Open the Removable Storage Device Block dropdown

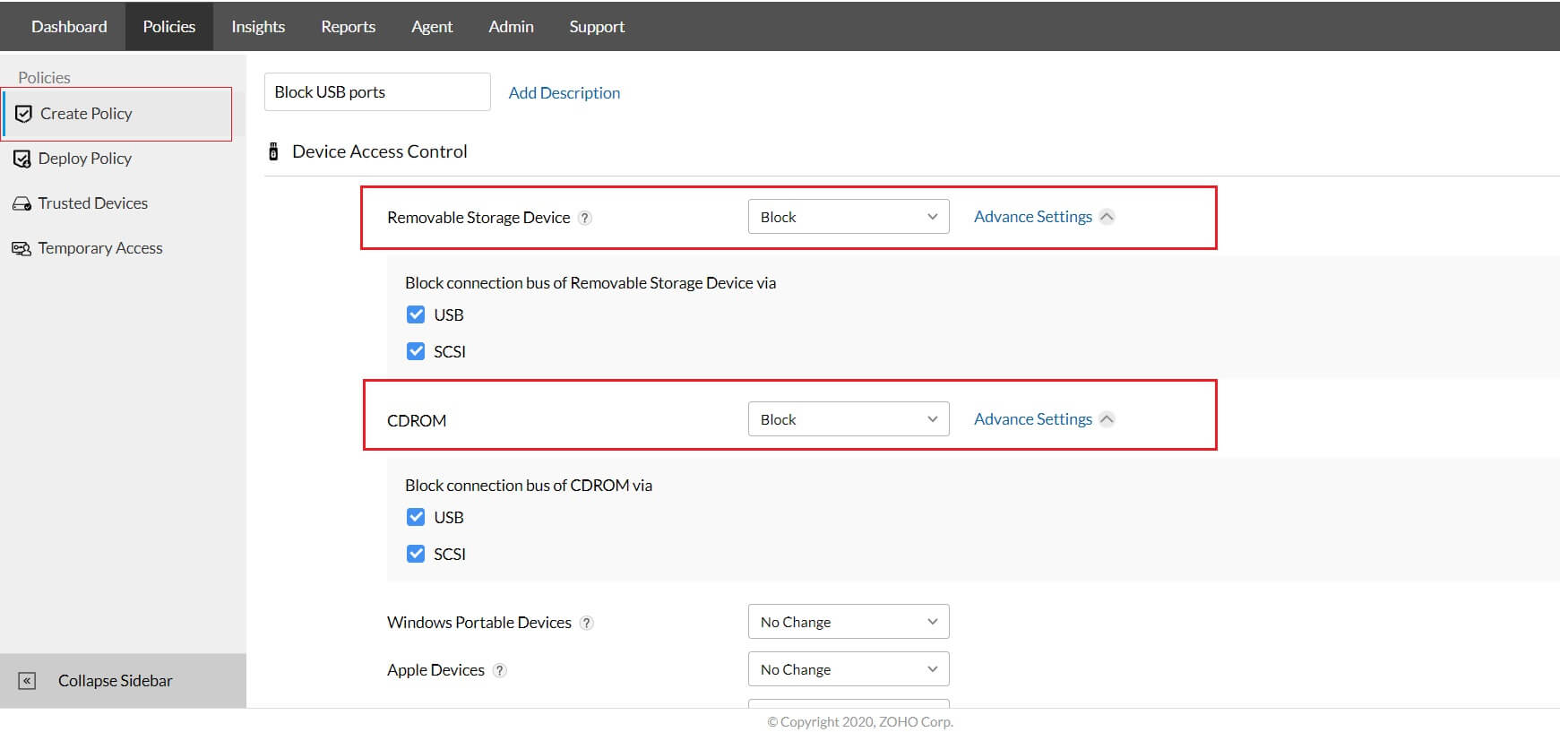[848, 217]
